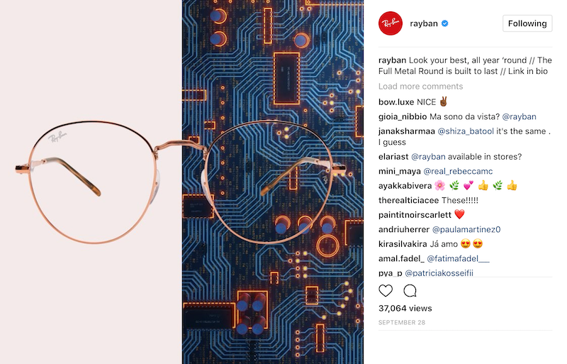Open the rayban username in the caption
Image resolution: width=567 pixels, height=364 pixels.
pos(393,60)
